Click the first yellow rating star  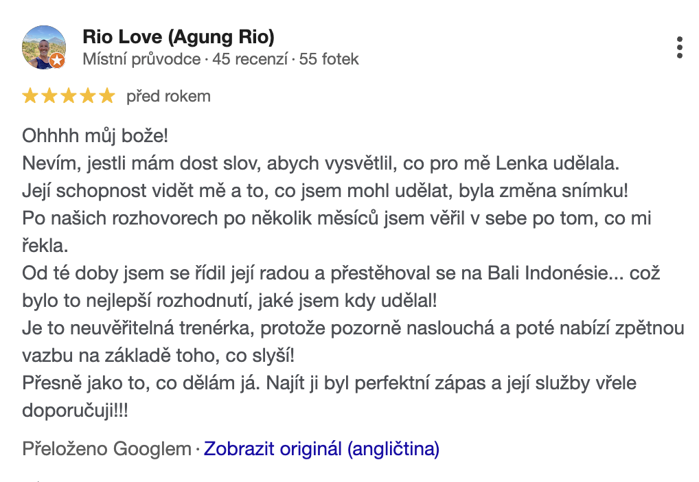[30, 96]
